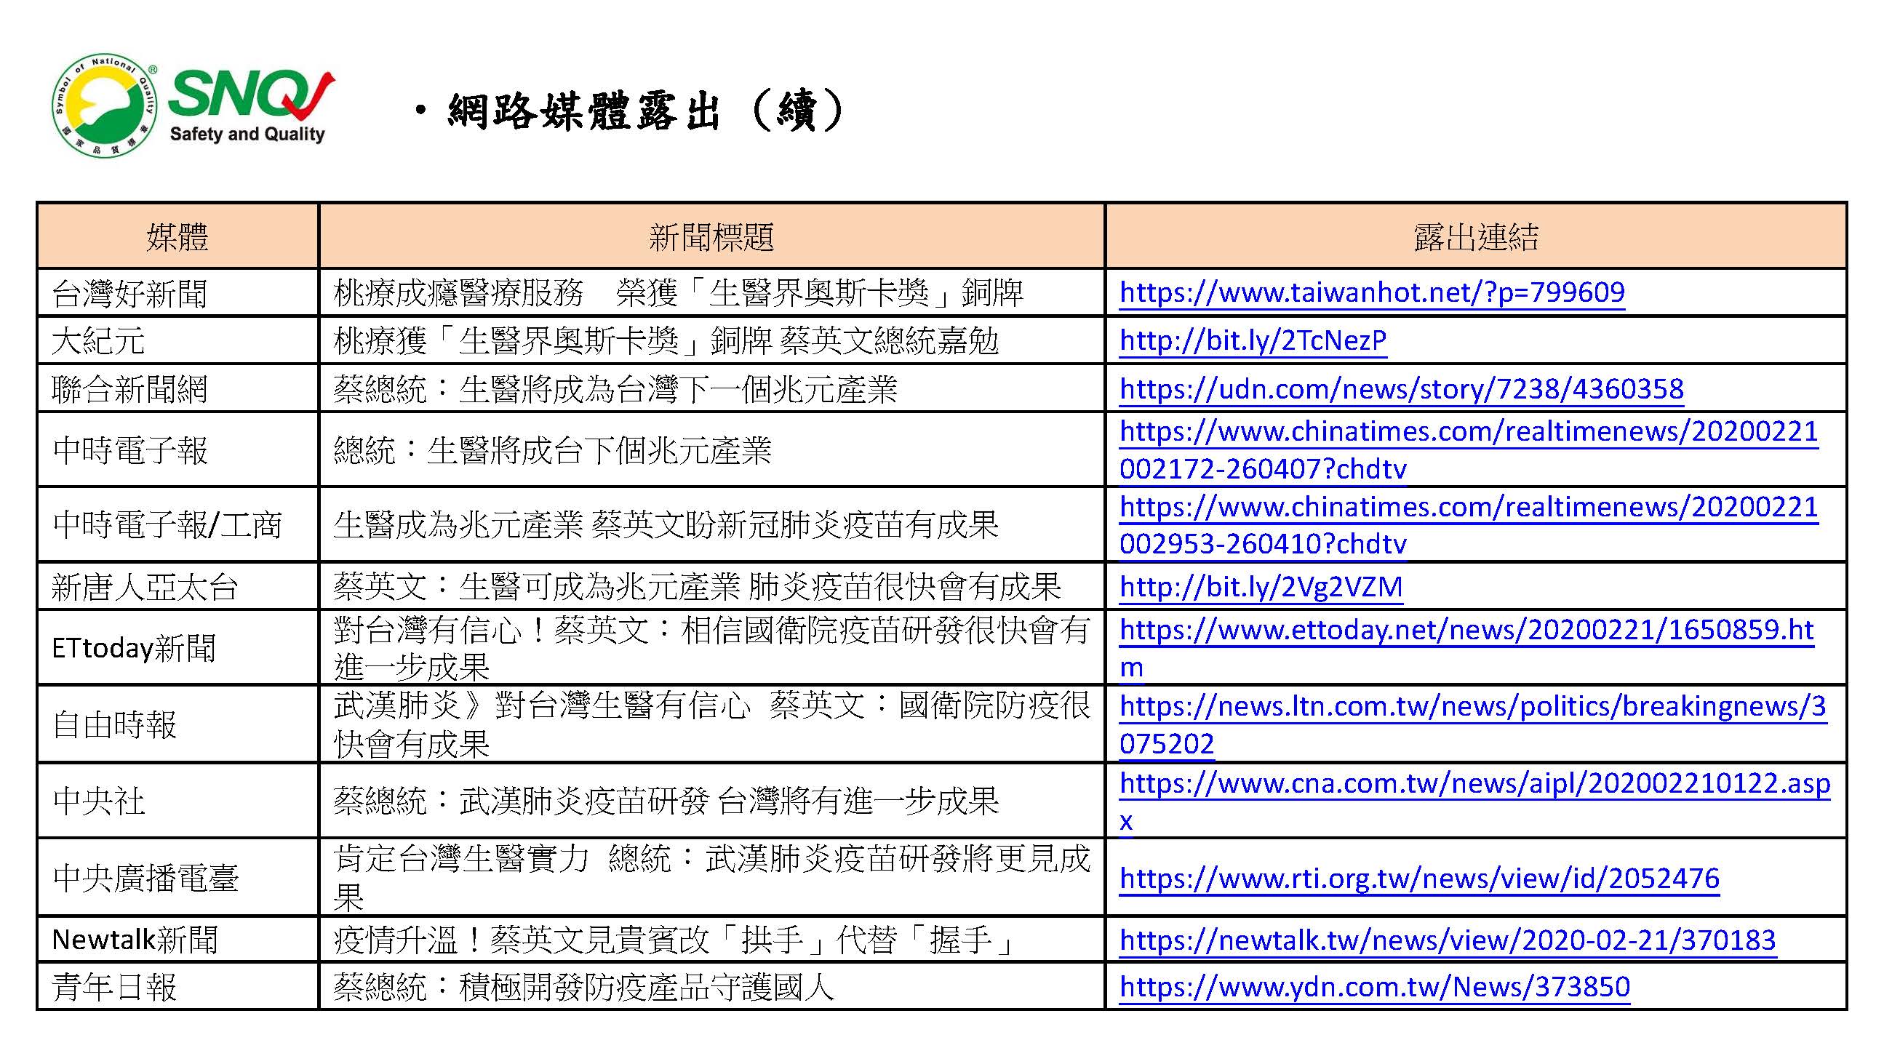Click headline 蔡總統：生醫將成為台灣下一個兆元產業
This screenshot has width=1884, height=1056.
[x=615, y=388]
